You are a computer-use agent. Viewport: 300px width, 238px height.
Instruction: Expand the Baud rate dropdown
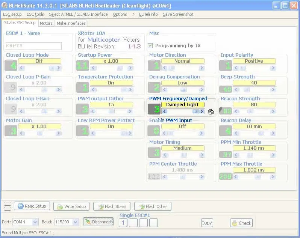click(x=75, y=222)
